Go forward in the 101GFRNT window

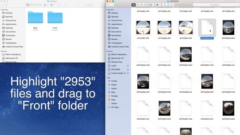pos(112,5)
